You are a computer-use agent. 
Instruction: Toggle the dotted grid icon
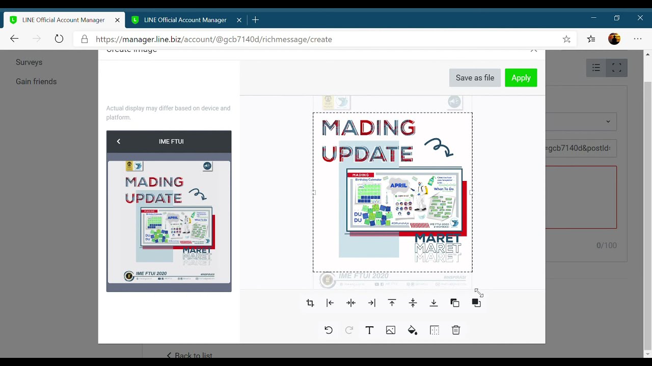434,330
